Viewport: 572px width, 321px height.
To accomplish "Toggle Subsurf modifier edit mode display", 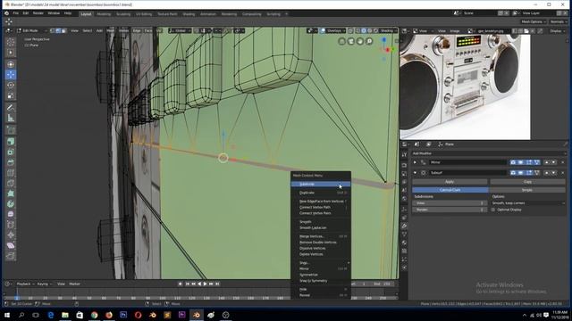I will pos(529,173).
